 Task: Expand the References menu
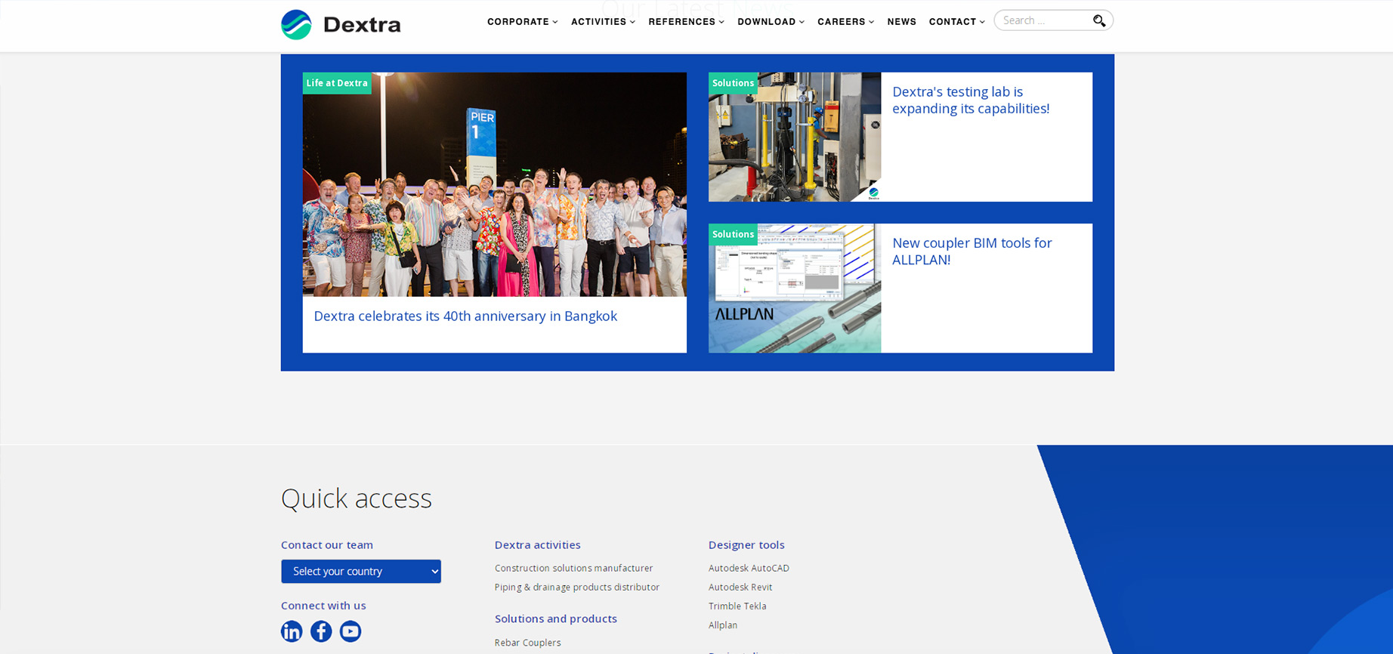pos(686,22)
